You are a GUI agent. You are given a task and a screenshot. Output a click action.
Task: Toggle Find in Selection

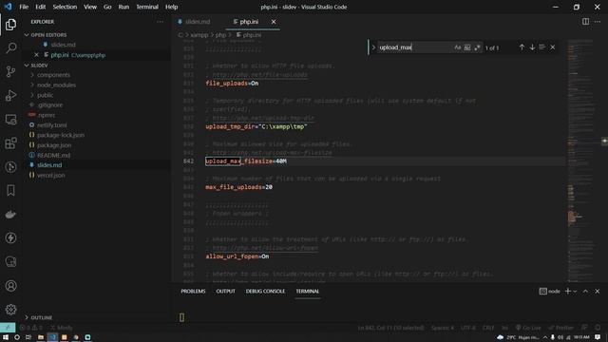point(542,47)
